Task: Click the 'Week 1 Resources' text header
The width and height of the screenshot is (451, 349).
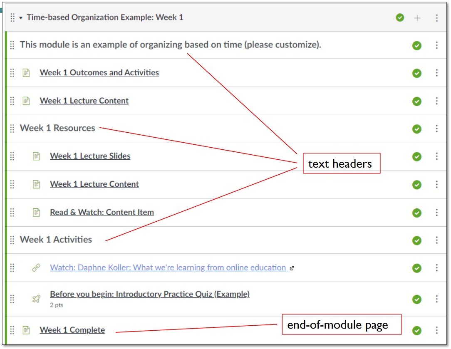Action: tap(57, 128)
